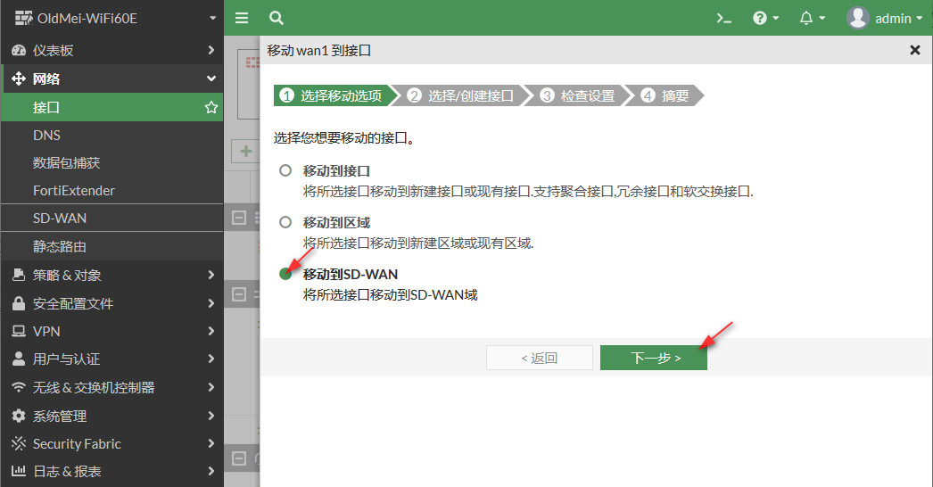Click the 安全配置文件 lock icon
Viewport: 933px width, 487px height.
pyautogui.click(x=19, y=303)
